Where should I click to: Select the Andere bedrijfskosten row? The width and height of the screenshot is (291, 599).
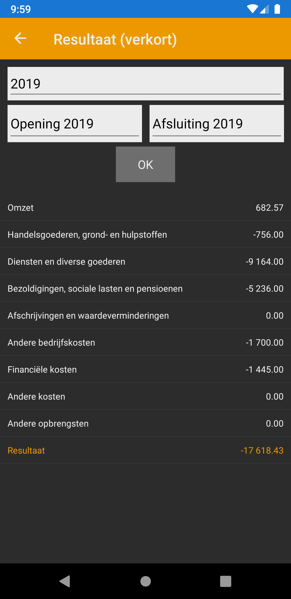click(x=145, y=342)
